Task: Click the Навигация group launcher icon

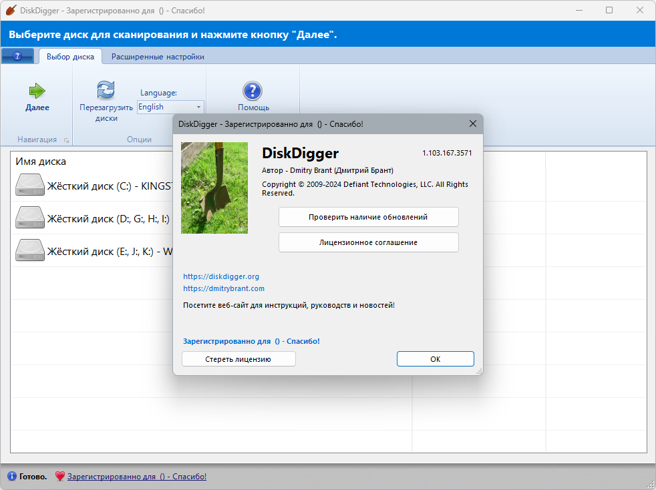Action: click(x=66, y=140)
